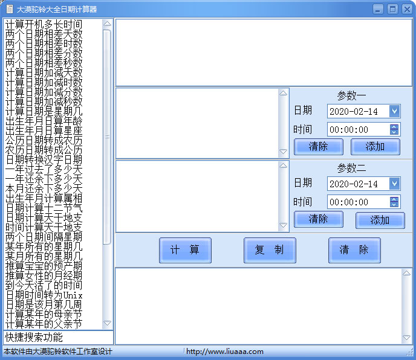Select 日期计算天干地支 item
Image resolution: width=416 pixels, height=360 pixels.
[44, 218]
